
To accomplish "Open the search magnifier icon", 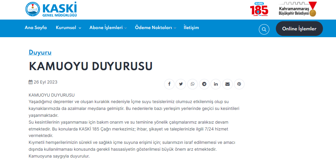I will click(x=264, y=29).
